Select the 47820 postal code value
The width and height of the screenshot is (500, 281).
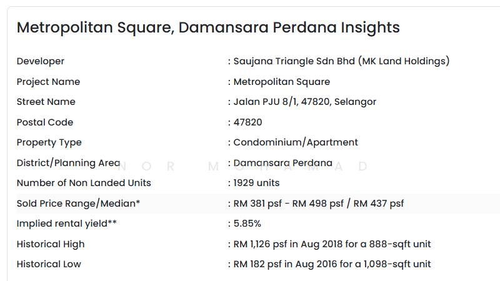(247, 122)
